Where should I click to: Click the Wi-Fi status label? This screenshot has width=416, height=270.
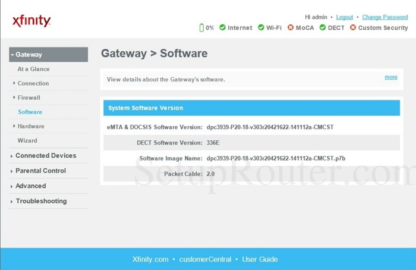274,27
